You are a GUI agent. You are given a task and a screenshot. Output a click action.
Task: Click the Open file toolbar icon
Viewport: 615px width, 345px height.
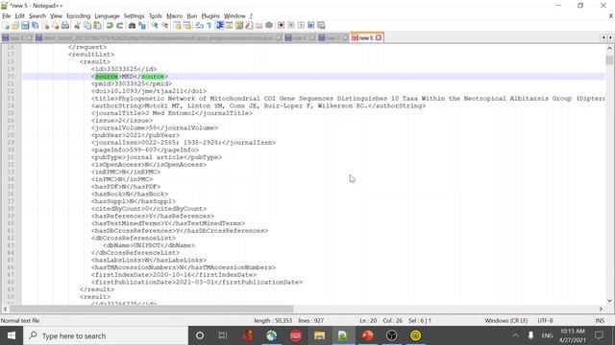[x=15, y=26]
